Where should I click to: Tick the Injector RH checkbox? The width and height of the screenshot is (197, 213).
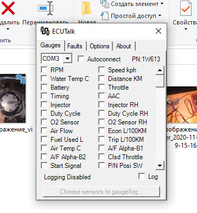(101, 104)
